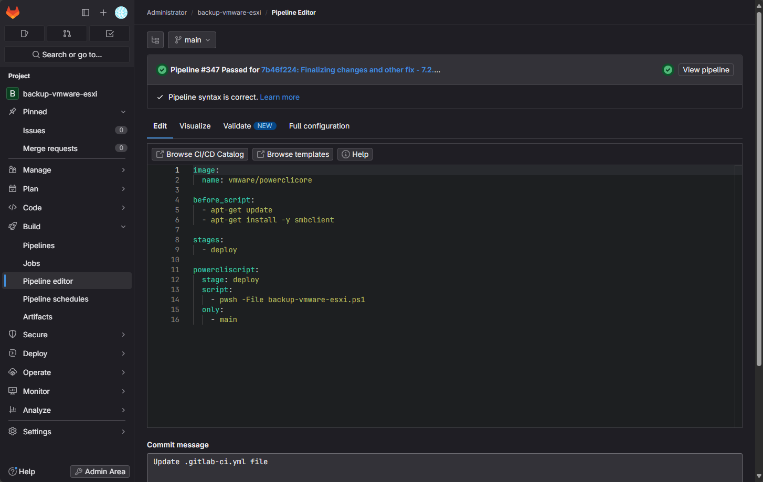Screen dimensions: 763x482
Task: Click the GitLab logo home icon
Action: [x=13, y=13]
